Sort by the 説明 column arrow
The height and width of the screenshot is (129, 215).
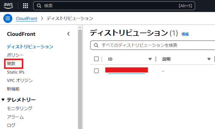209,59
